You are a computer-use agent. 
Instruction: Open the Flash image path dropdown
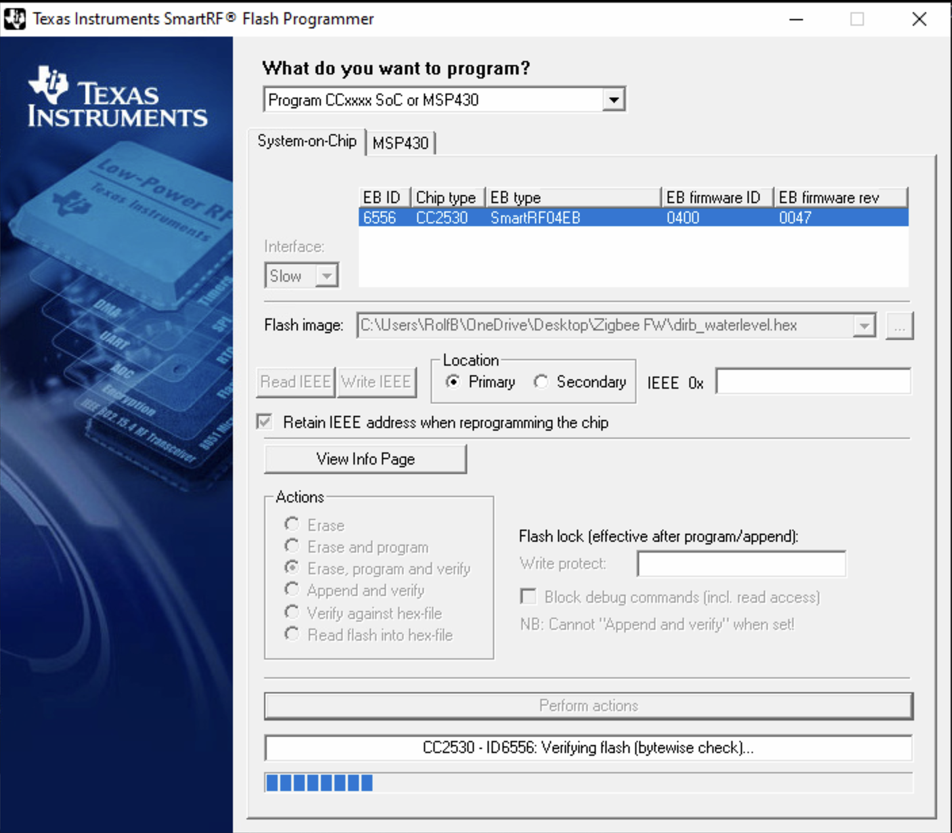coord(863,326)
